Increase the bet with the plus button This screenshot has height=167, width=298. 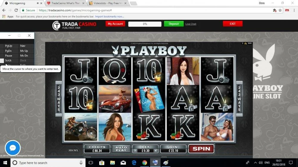[x=156, y=151]
